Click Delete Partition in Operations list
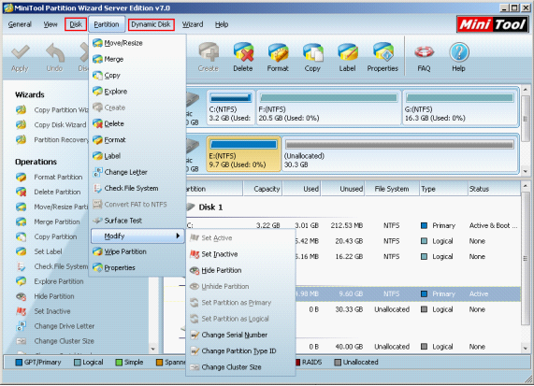The width and height of the screenshot is (534, 386). 57,192
